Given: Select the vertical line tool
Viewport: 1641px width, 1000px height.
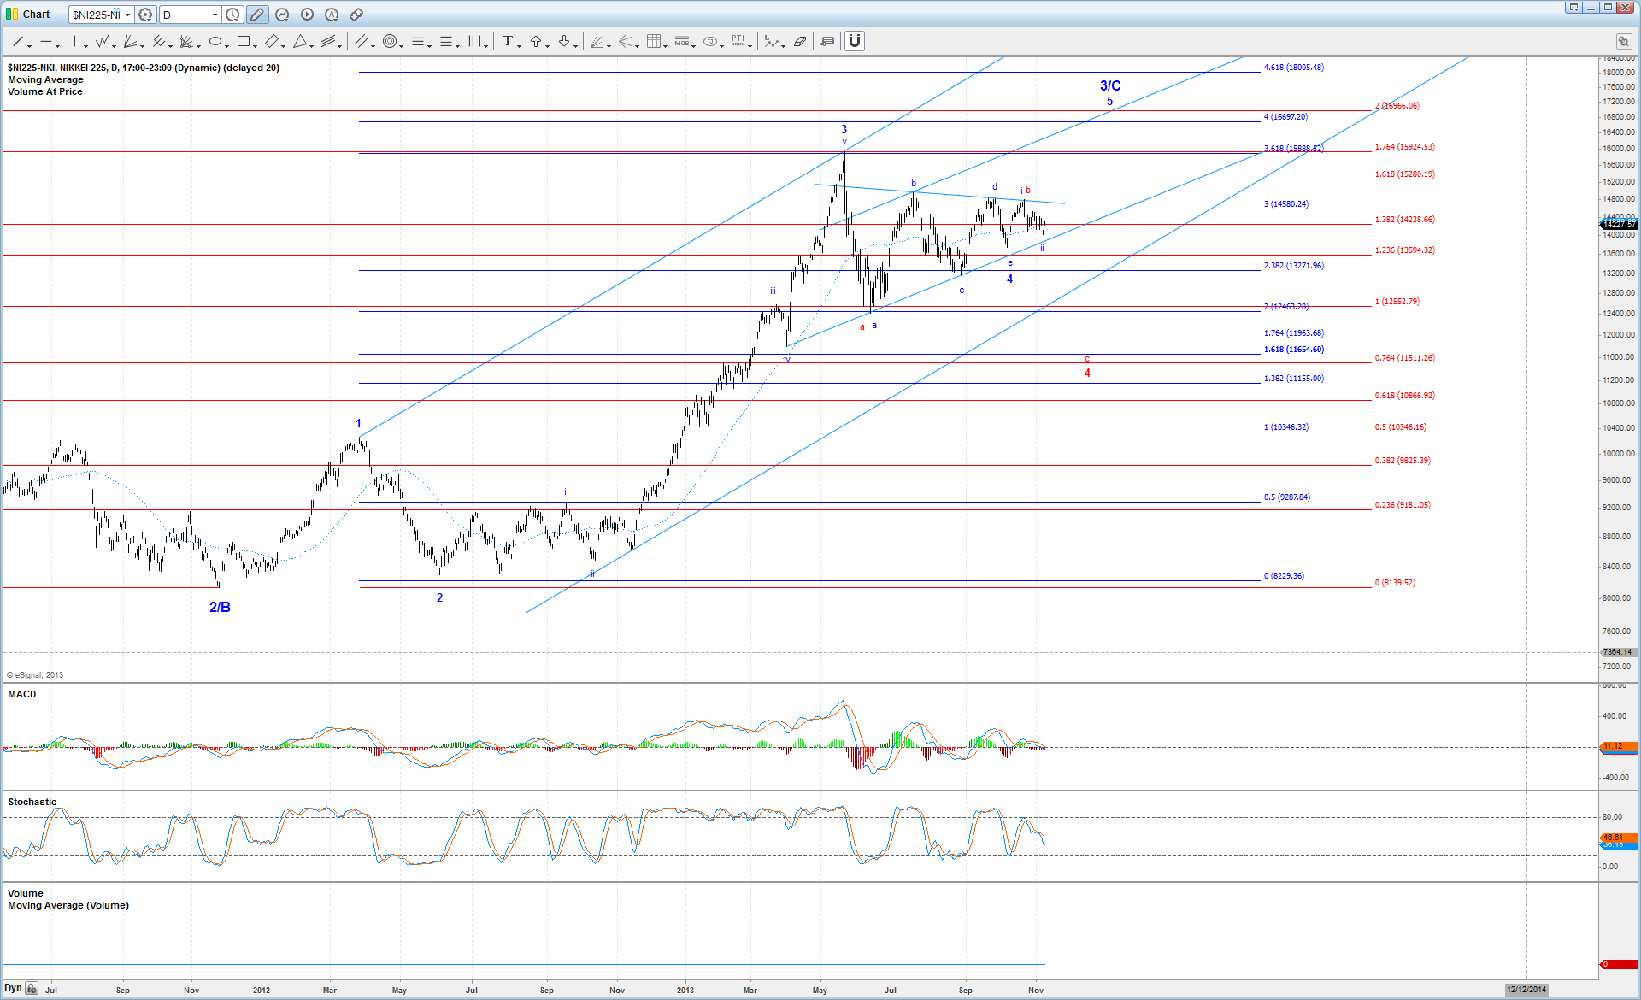Looking at the screenshot, I should (x=74, y=41).
